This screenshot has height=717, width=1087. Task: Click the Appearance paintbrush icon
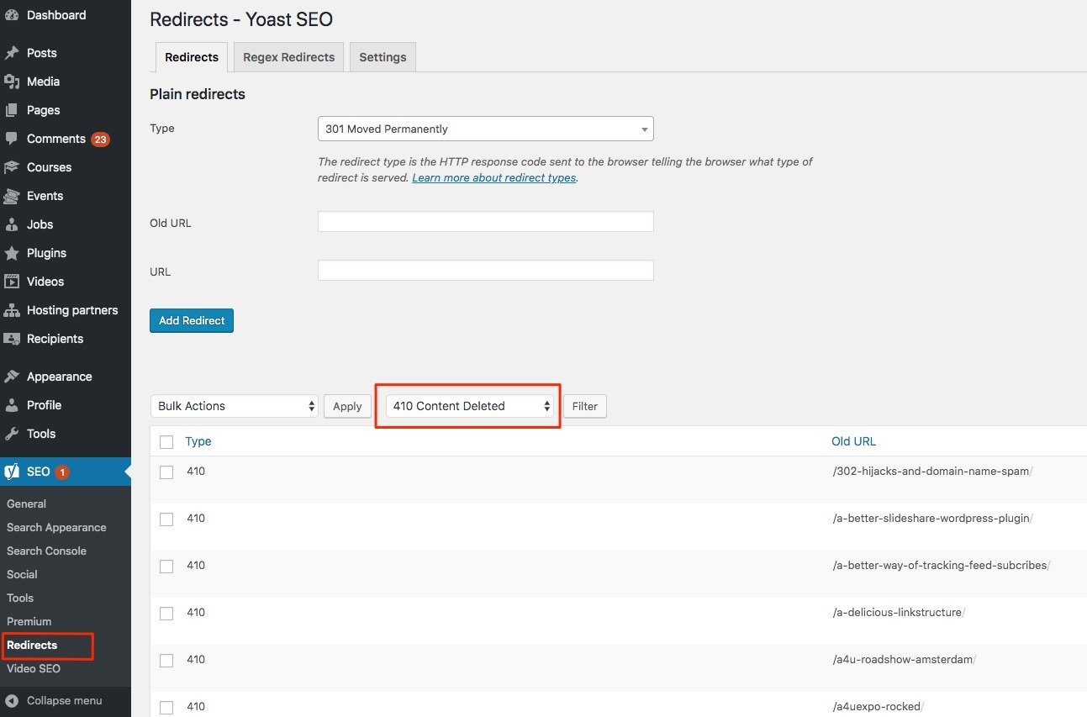coord(12,377)
